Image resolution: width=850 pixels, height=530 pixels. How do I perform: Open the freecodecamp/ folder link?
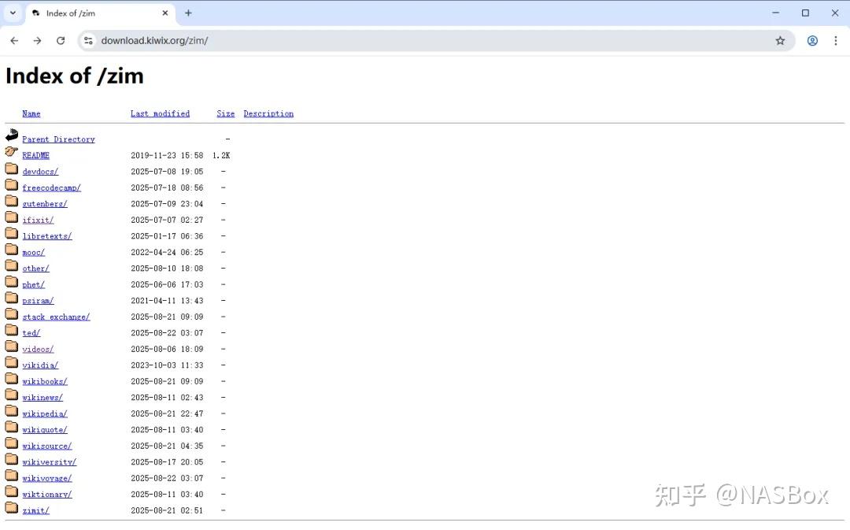click(51, 187)
